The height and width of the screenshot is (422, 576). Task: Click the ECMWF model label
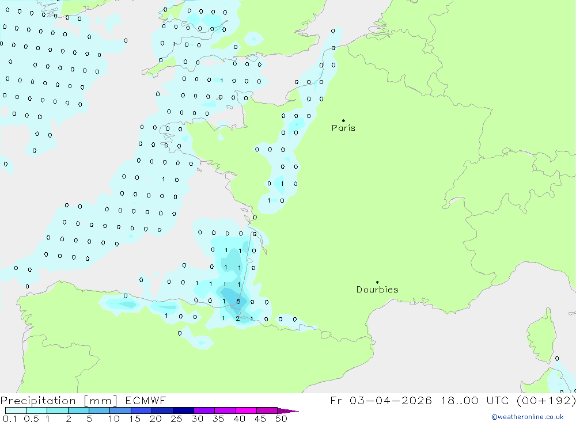click(146, 401)
